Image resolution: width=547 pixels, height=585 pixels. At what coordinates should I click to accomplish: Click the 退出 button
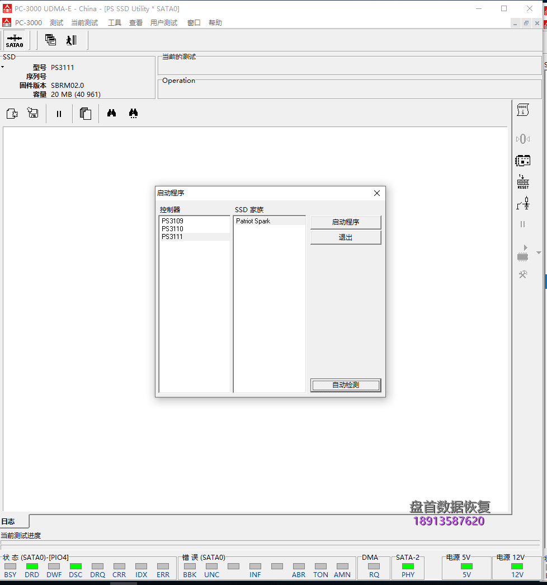[x=346, y=237]
